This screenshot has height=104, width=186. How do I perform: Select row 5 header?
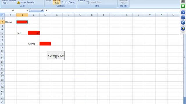[2, 33]
